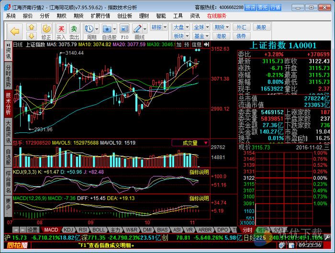Click the down arrow toolbar icon

(x=32, y=36)
